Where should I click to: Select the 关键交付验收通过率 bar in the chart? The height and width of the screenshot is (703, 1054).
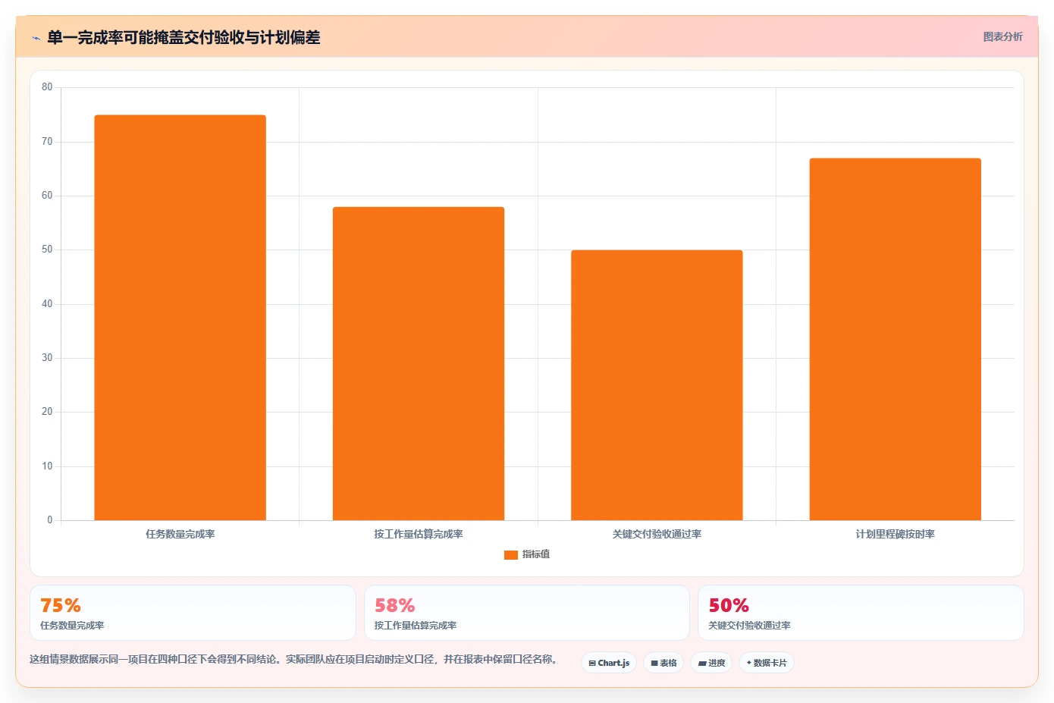(657, 385)
